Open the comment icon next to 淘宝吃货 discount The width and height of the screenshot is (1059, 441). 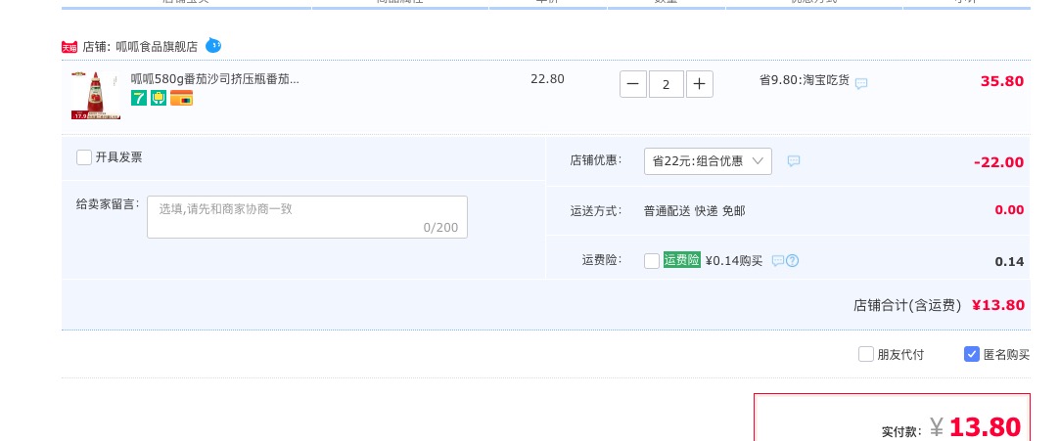(x=861, y=84)
